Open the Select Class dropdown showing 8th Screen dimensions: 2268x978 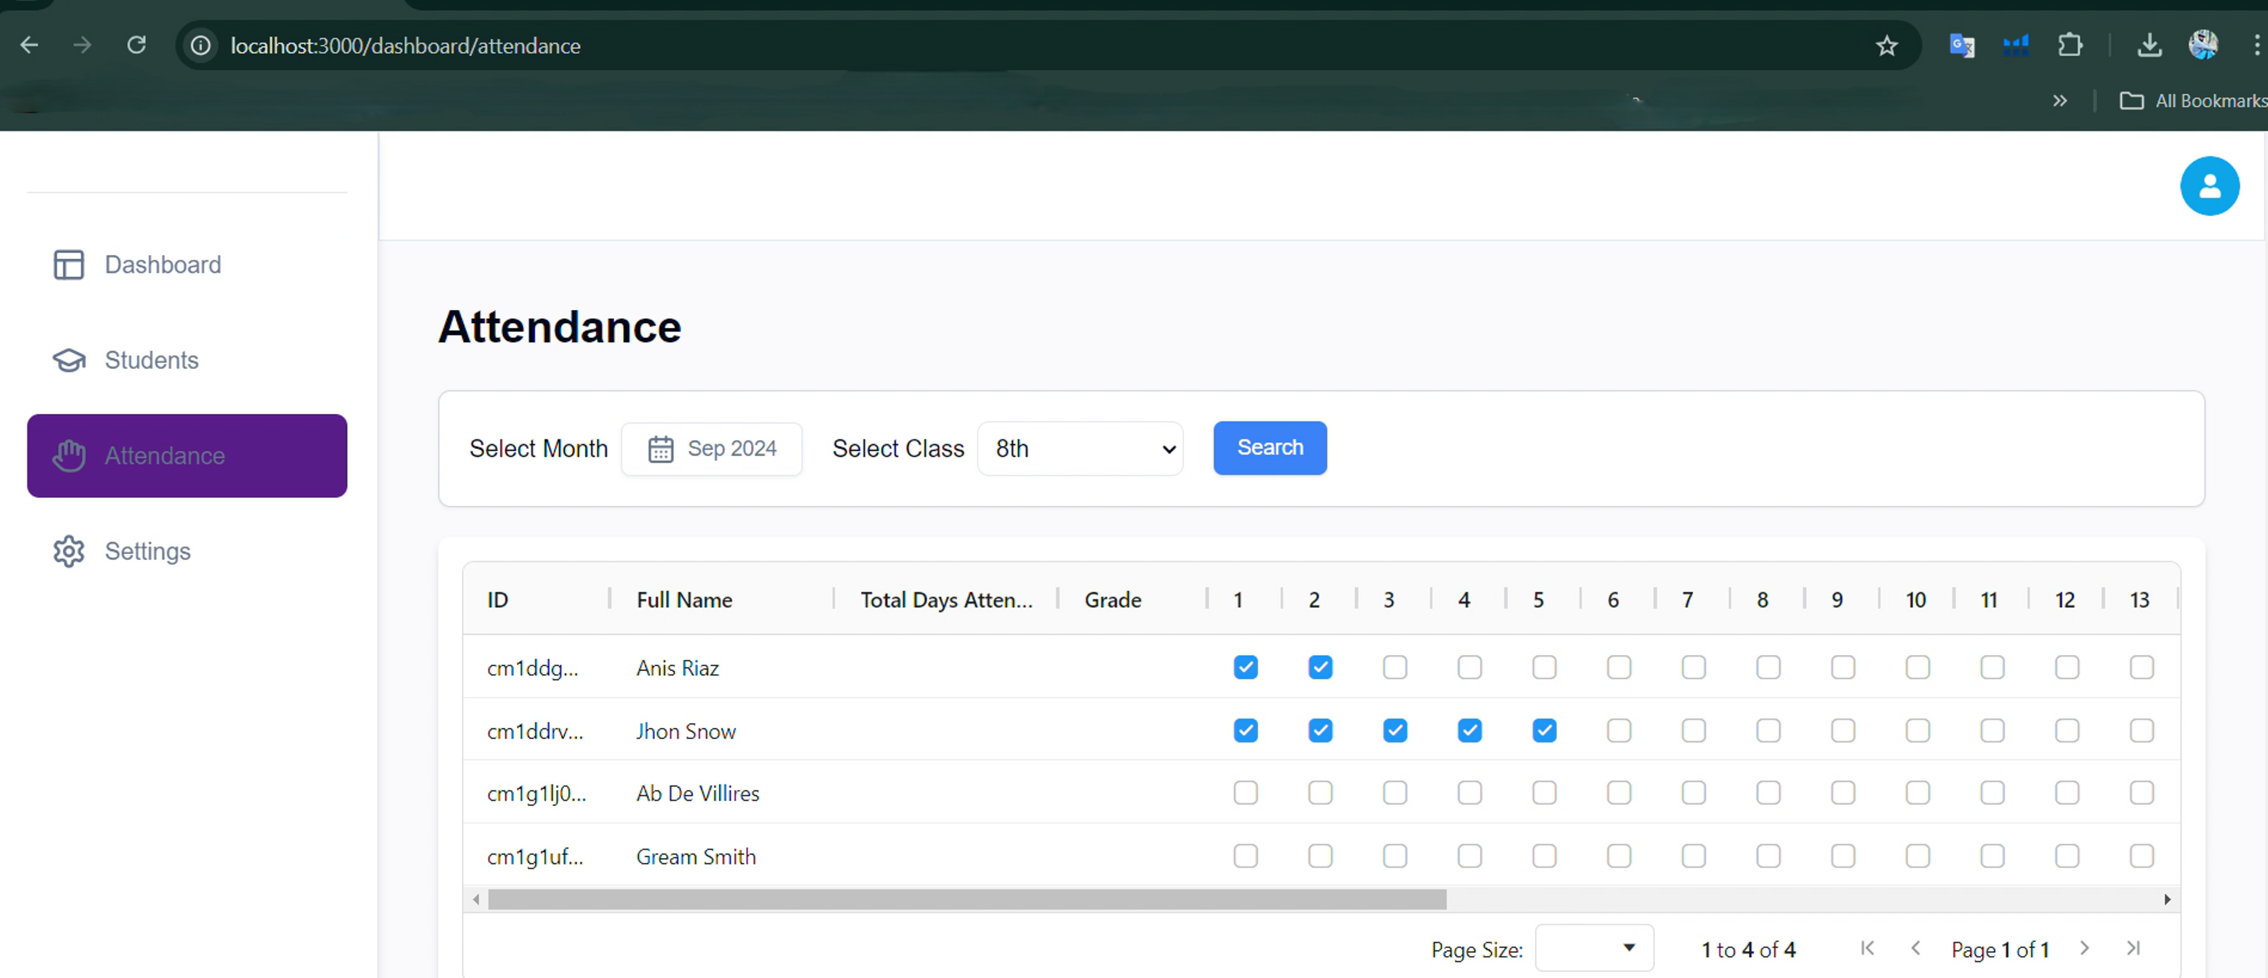[x=1080, y=449]
